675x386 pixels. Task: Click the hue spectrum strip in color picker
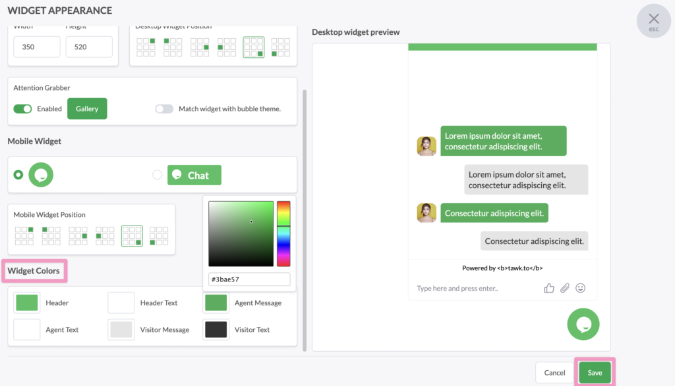(283, 233)
